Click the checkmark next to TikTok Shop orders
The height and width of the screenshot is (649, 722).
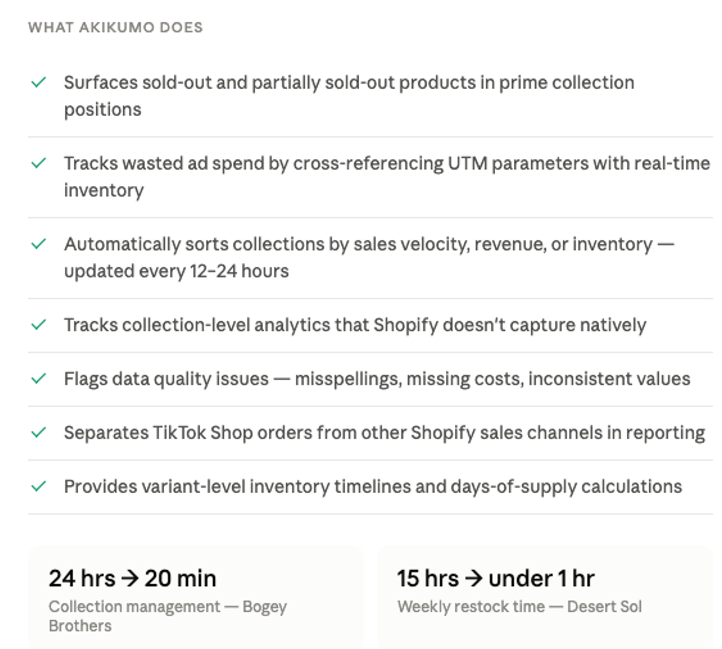coord(39,432)
